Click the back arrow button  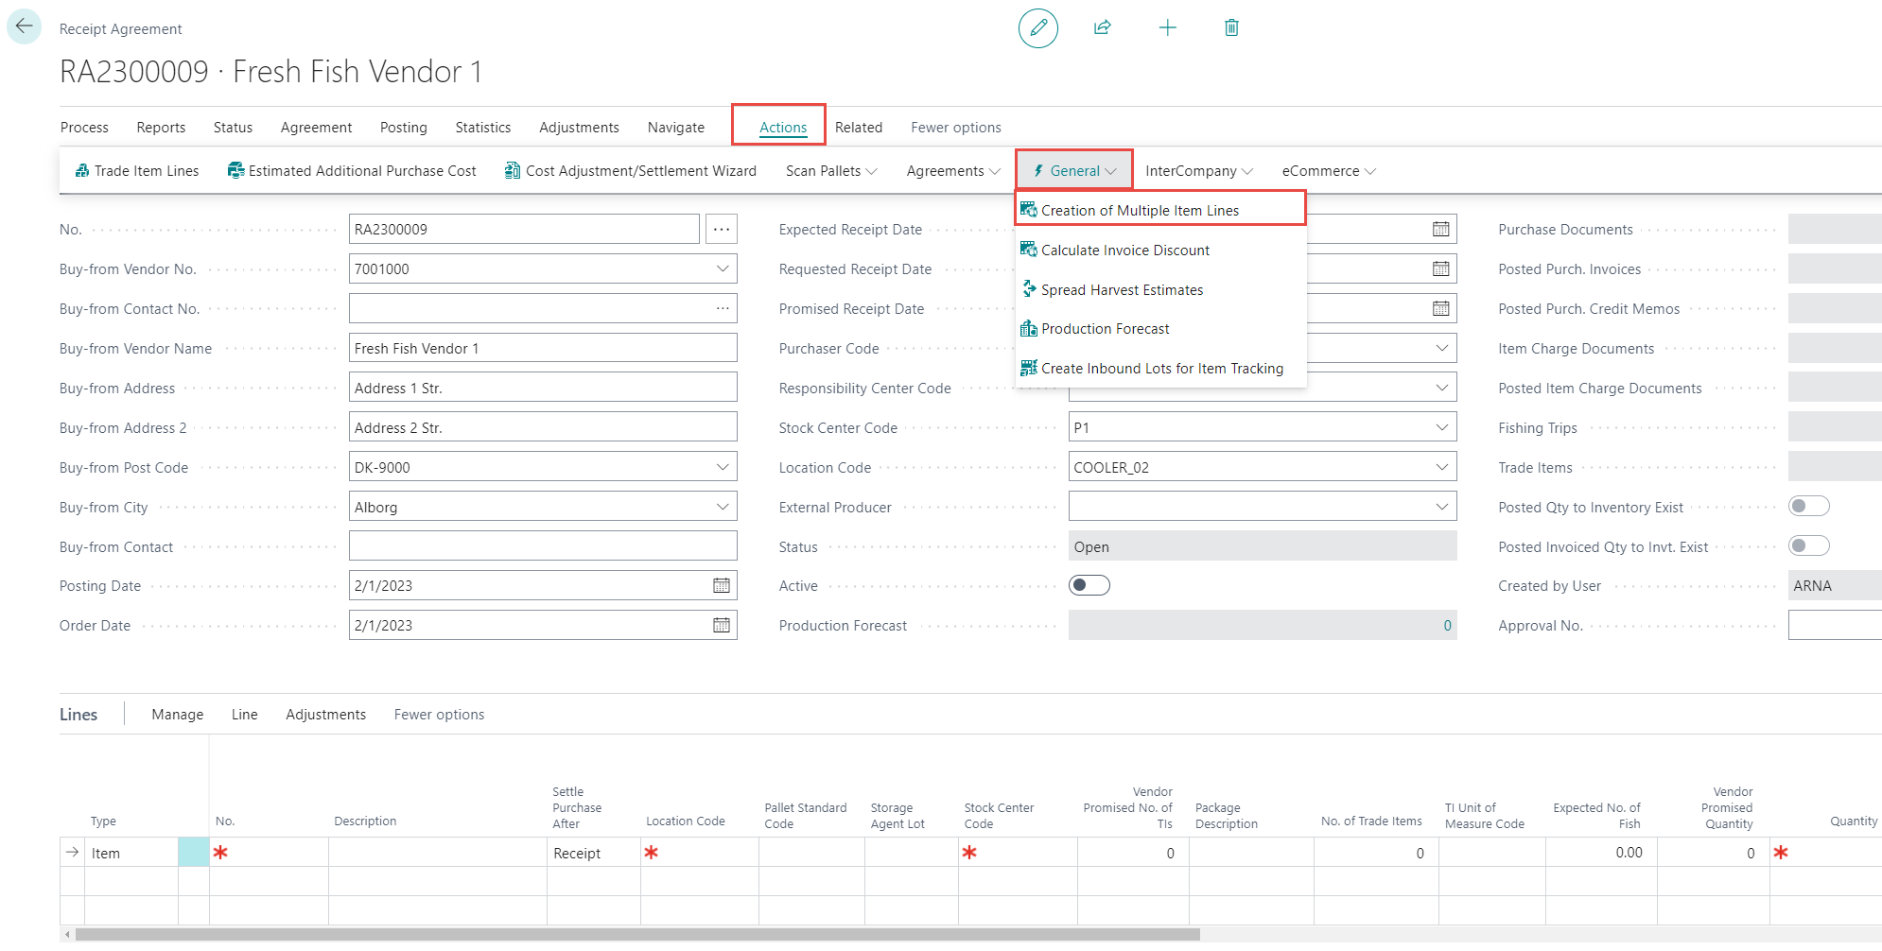(24, 26)
